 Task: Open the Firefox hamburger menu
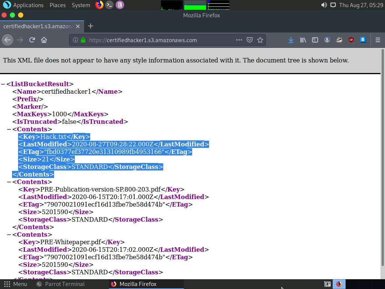[378, 40]
